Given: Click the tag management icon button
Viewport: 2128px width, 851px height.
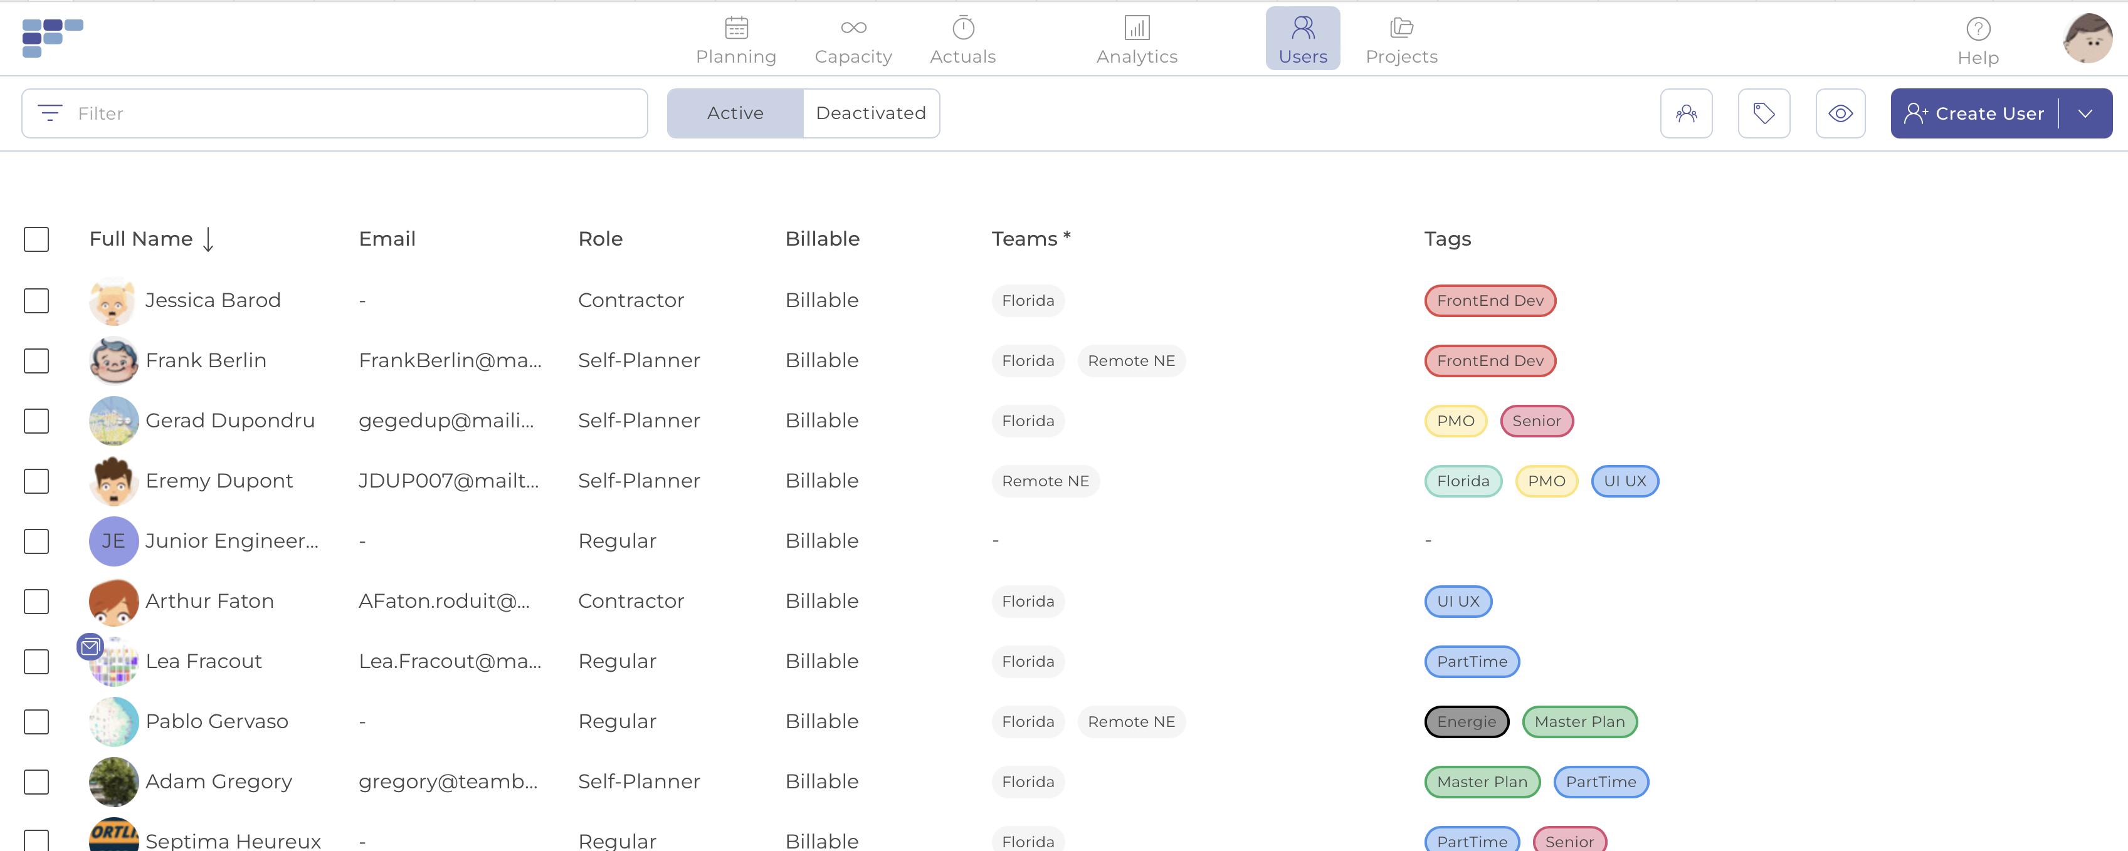Looking at the screenshot, I should click(1763, 113).
